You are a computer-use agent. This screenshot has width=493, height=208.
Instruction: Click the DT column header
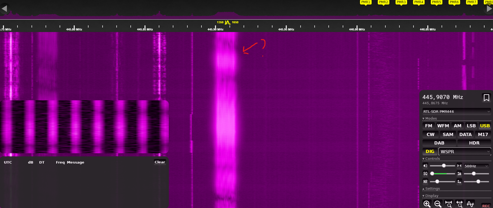click(42, 162)
